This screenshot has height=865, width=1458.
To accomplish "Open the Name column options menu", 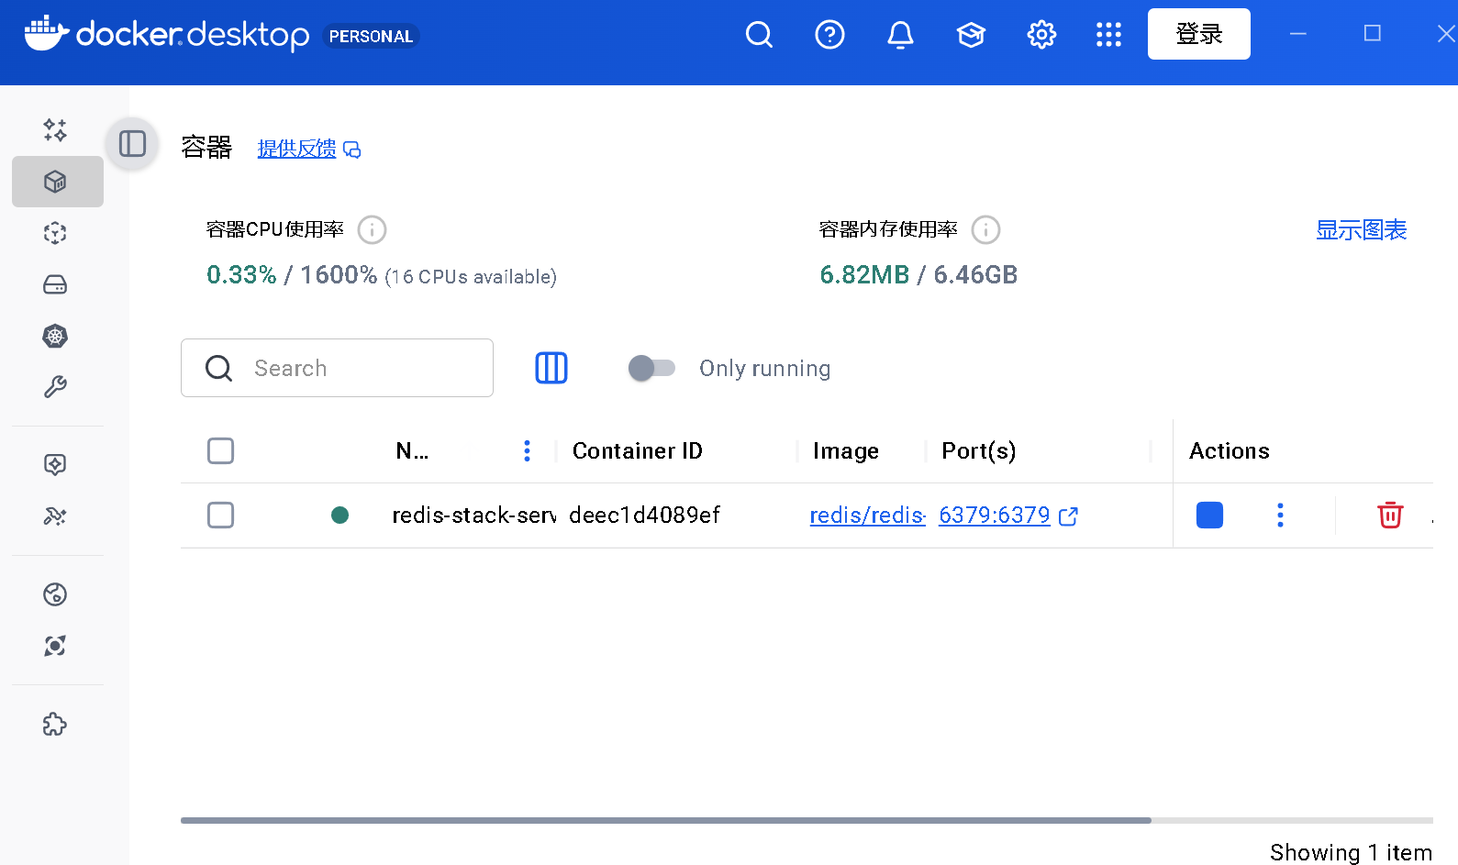I will click(x=527, y=450).
